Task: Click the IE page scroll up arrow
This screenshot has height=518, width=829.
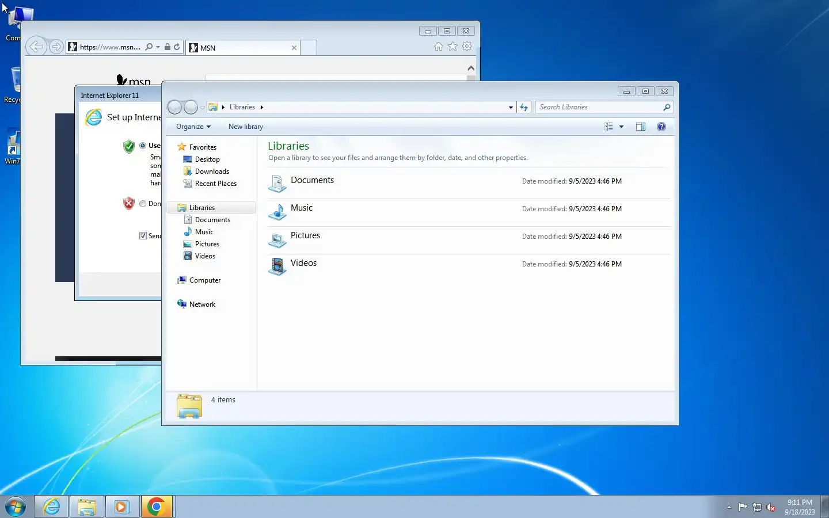Action: click(471, 68)
